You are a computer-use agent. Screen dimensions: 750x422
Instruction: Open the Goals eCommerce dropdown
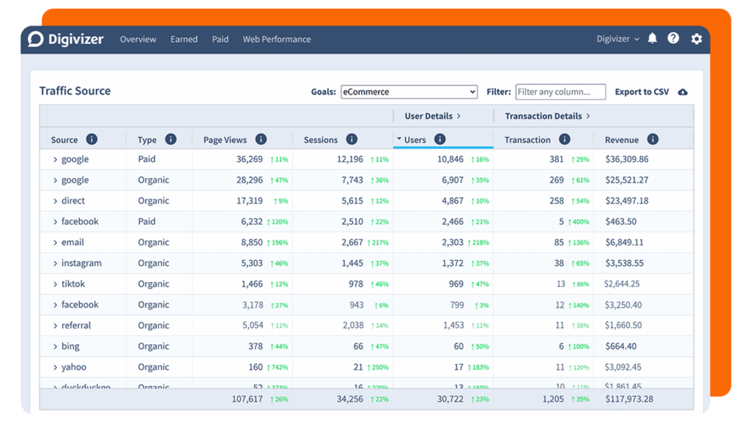pos(409,92)
